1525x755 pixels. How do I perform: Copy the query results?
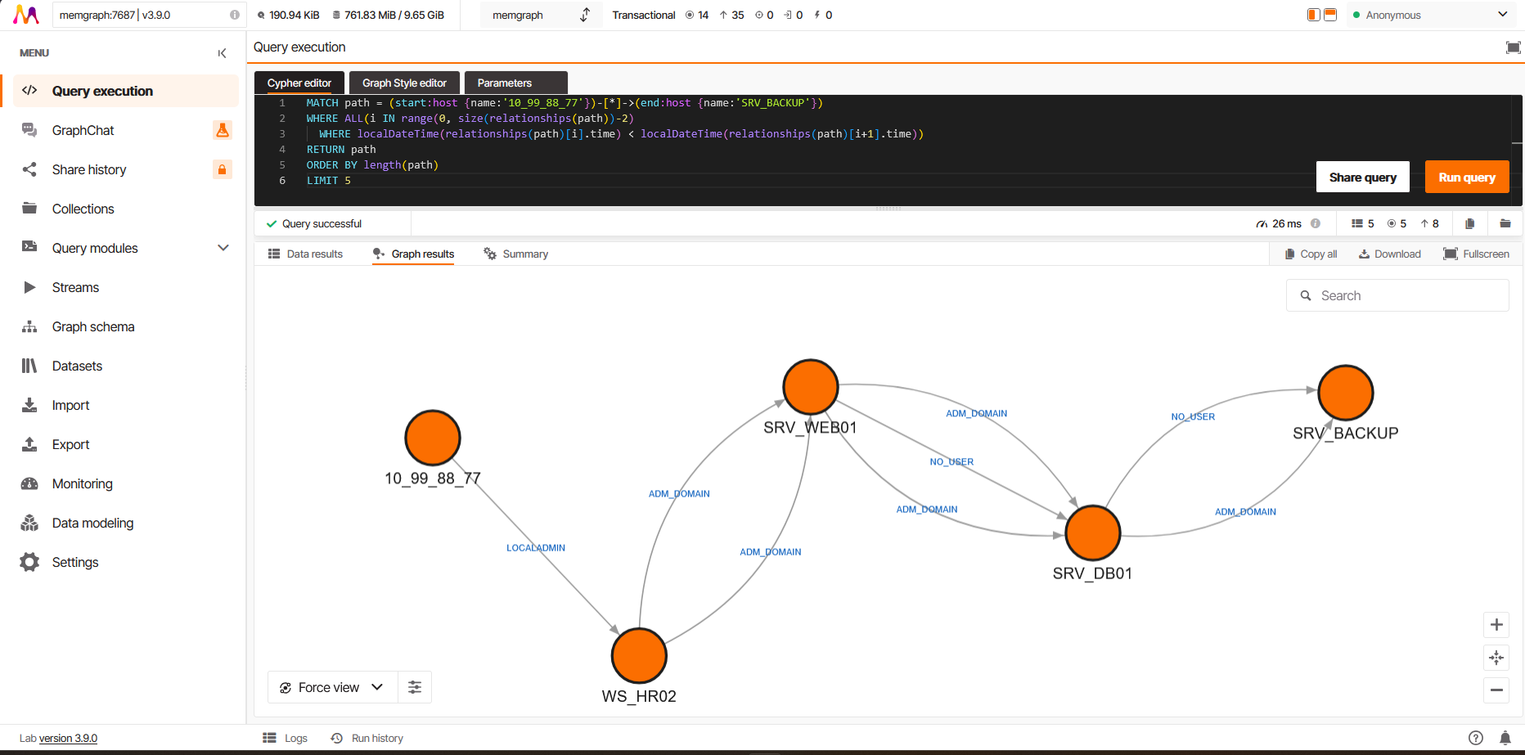pyautogui.click(x=1309, y=254)
